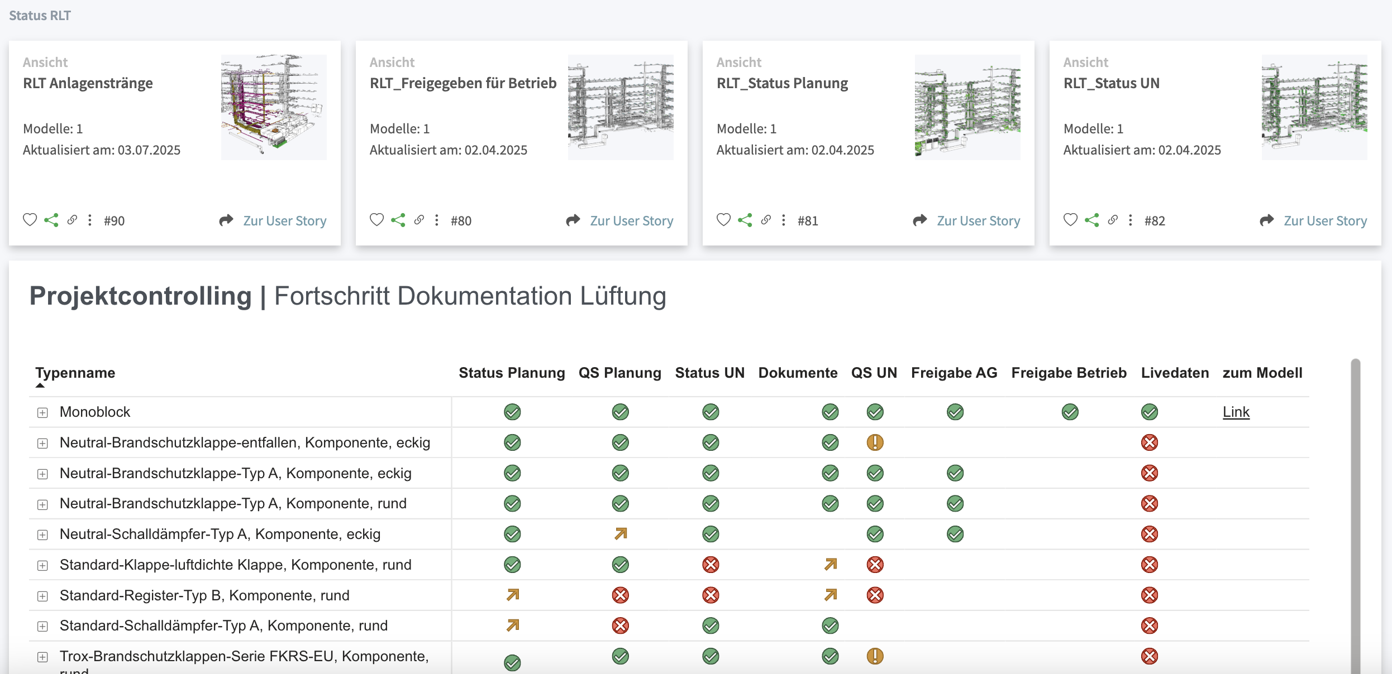Click the table's vertical scrollbar
This screenshot has height=674, width=1392.
1356,502
